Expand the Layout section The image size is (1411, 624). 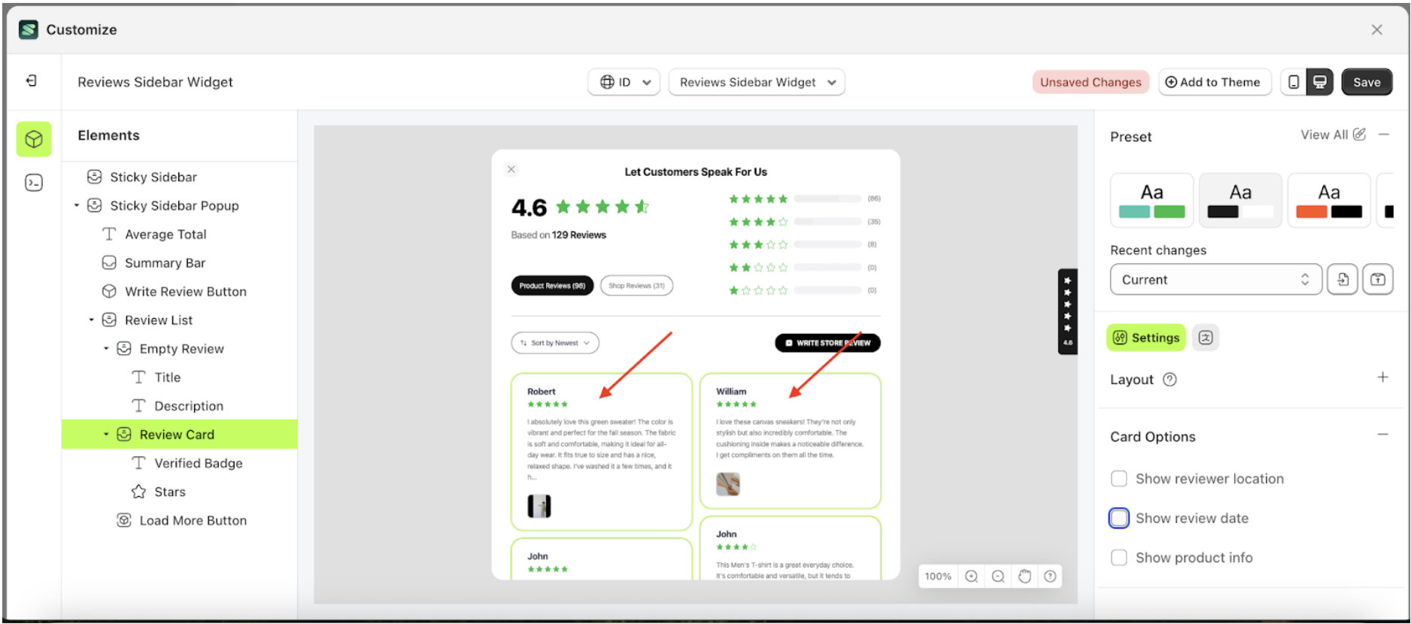click(1382, 377)
